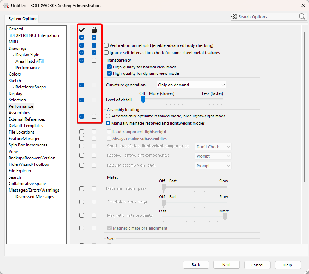This screenshot has height=274, width=309.
Task: Open External References settings
Action: (27, 119)
